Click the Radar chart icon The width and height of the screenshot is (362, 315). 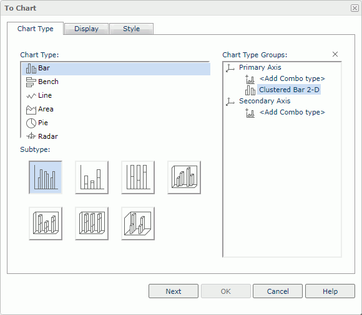(x=31, y=136)
